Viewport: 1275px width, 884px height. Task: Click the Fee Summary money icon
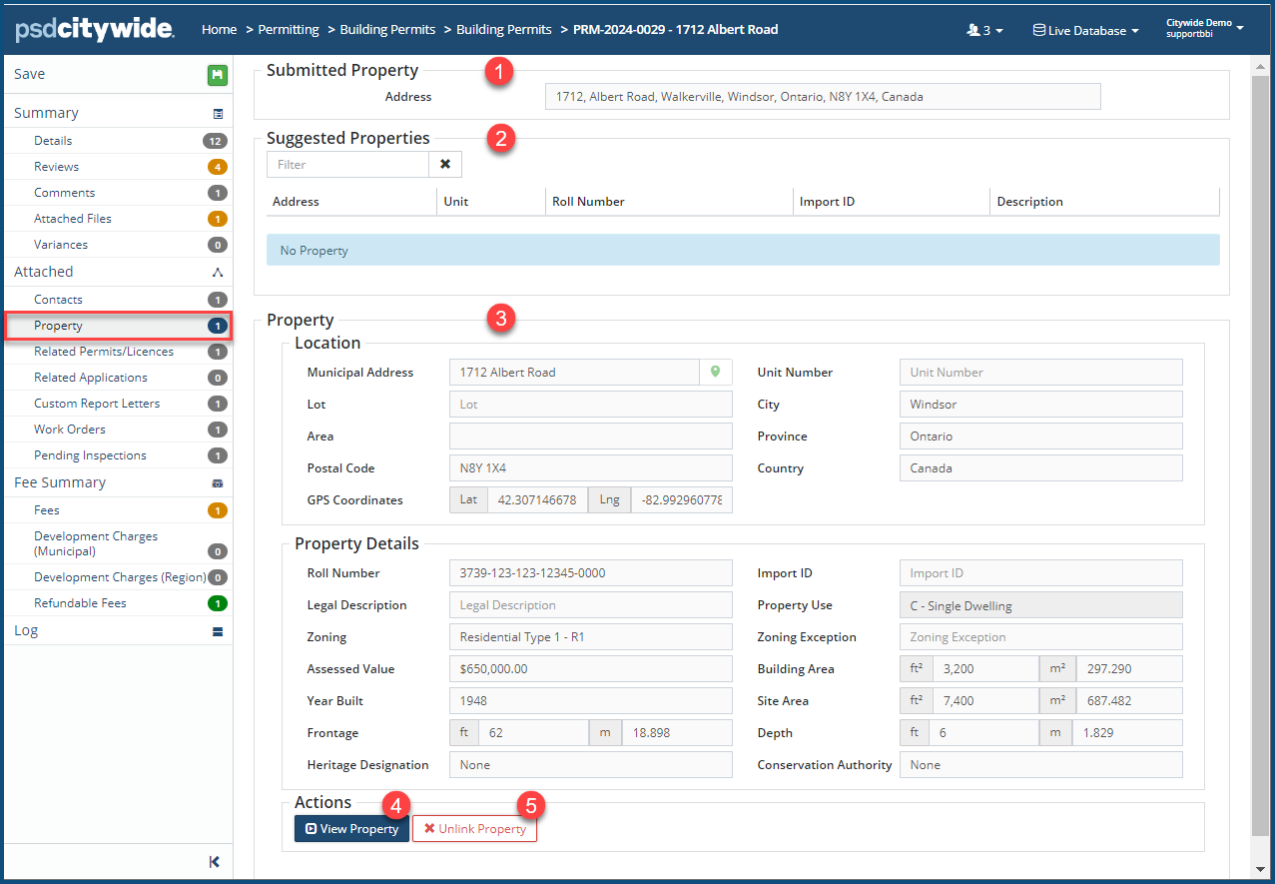[218, 483]
